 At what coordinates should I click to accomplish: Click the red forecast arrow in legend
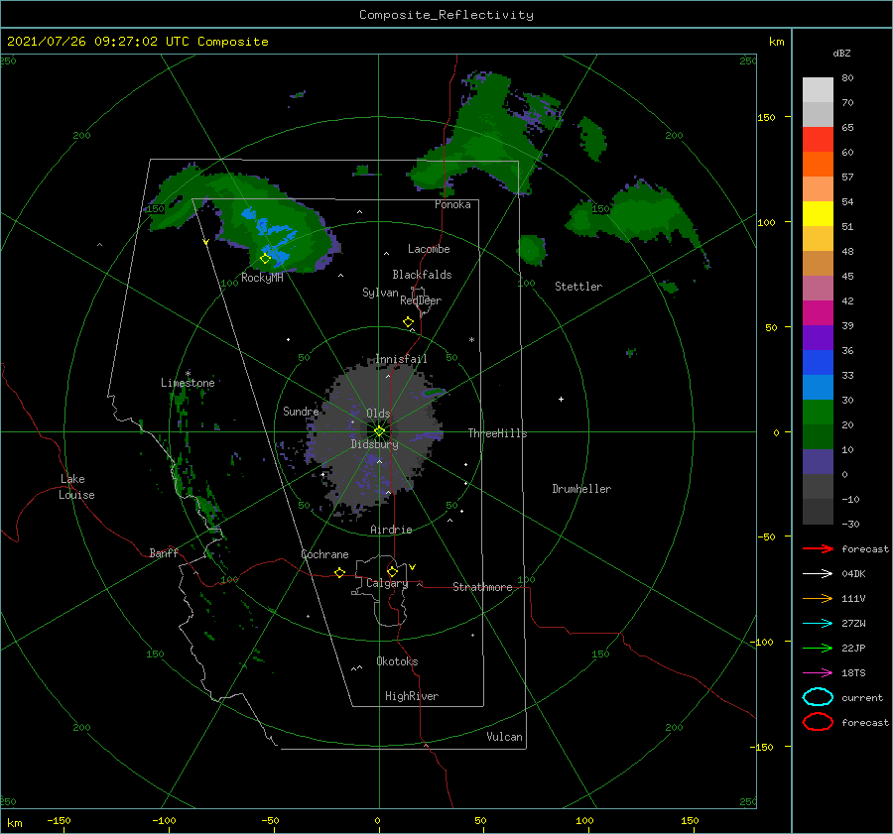[x=818, y=548]
